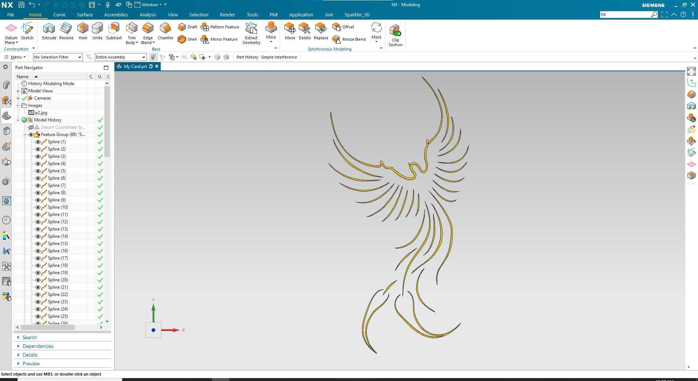Open the Entire Assembly scope dropdown

point(121,57)
